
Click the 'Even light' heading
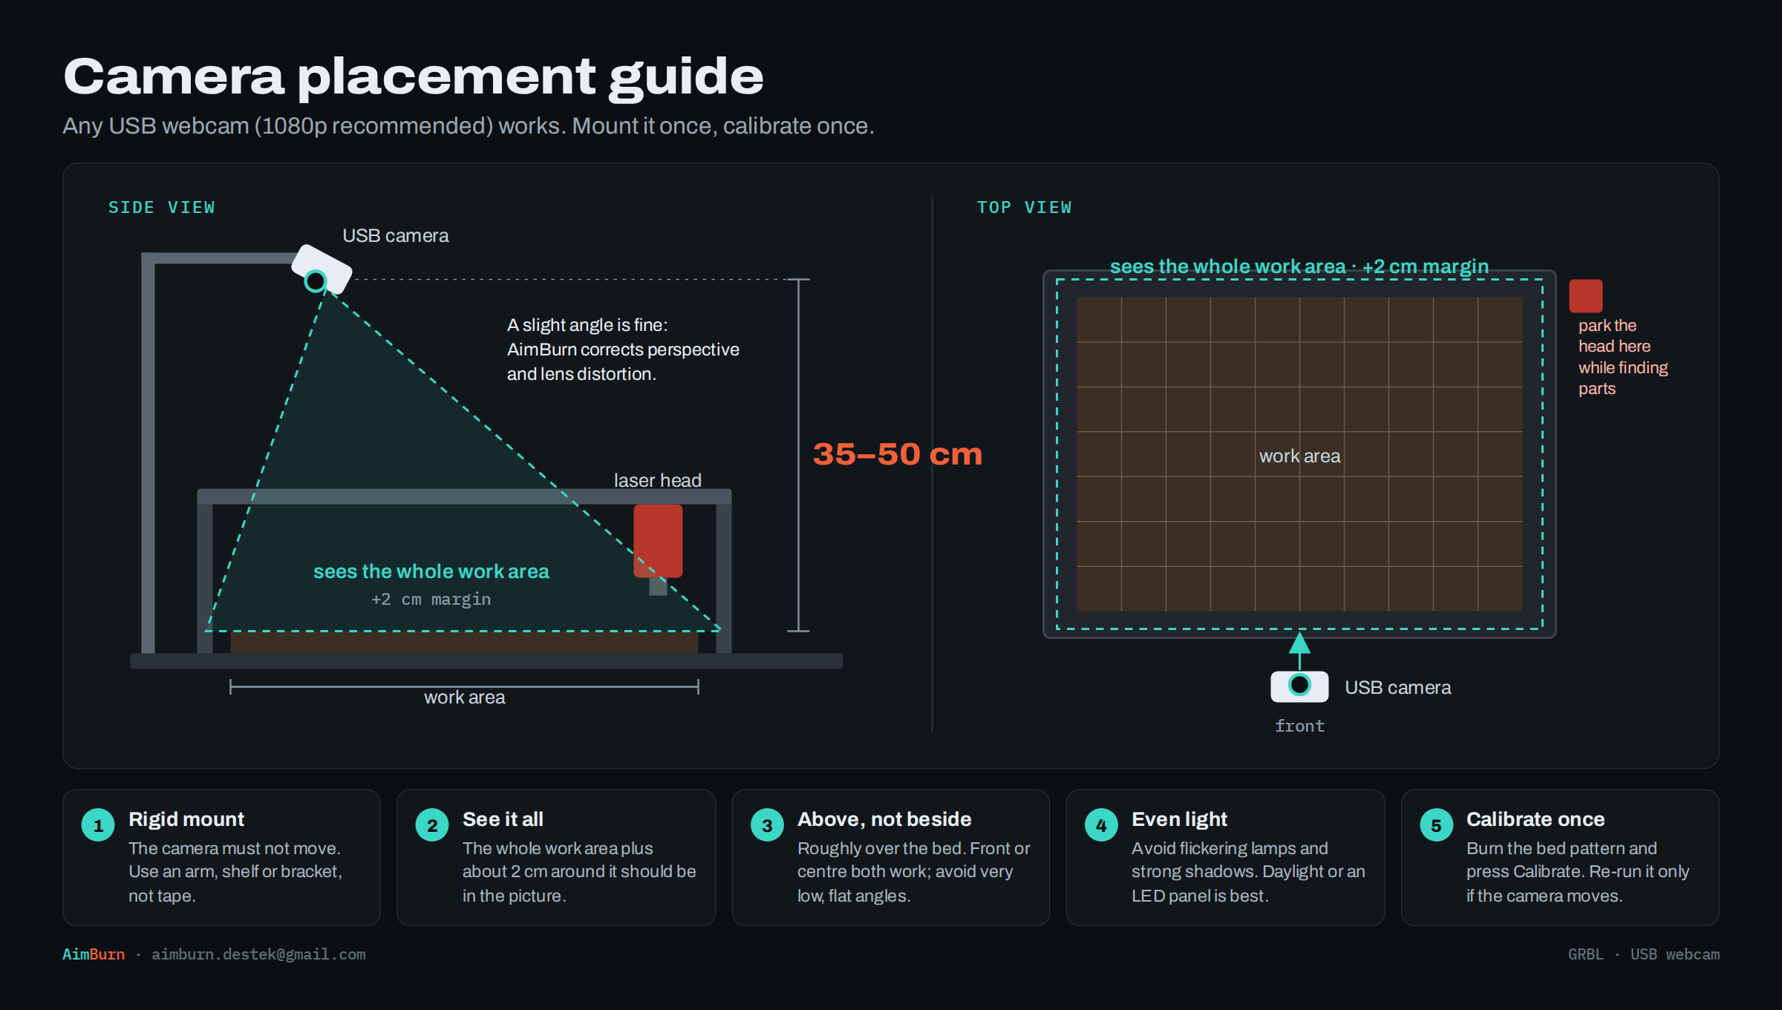pos(1179,819)
